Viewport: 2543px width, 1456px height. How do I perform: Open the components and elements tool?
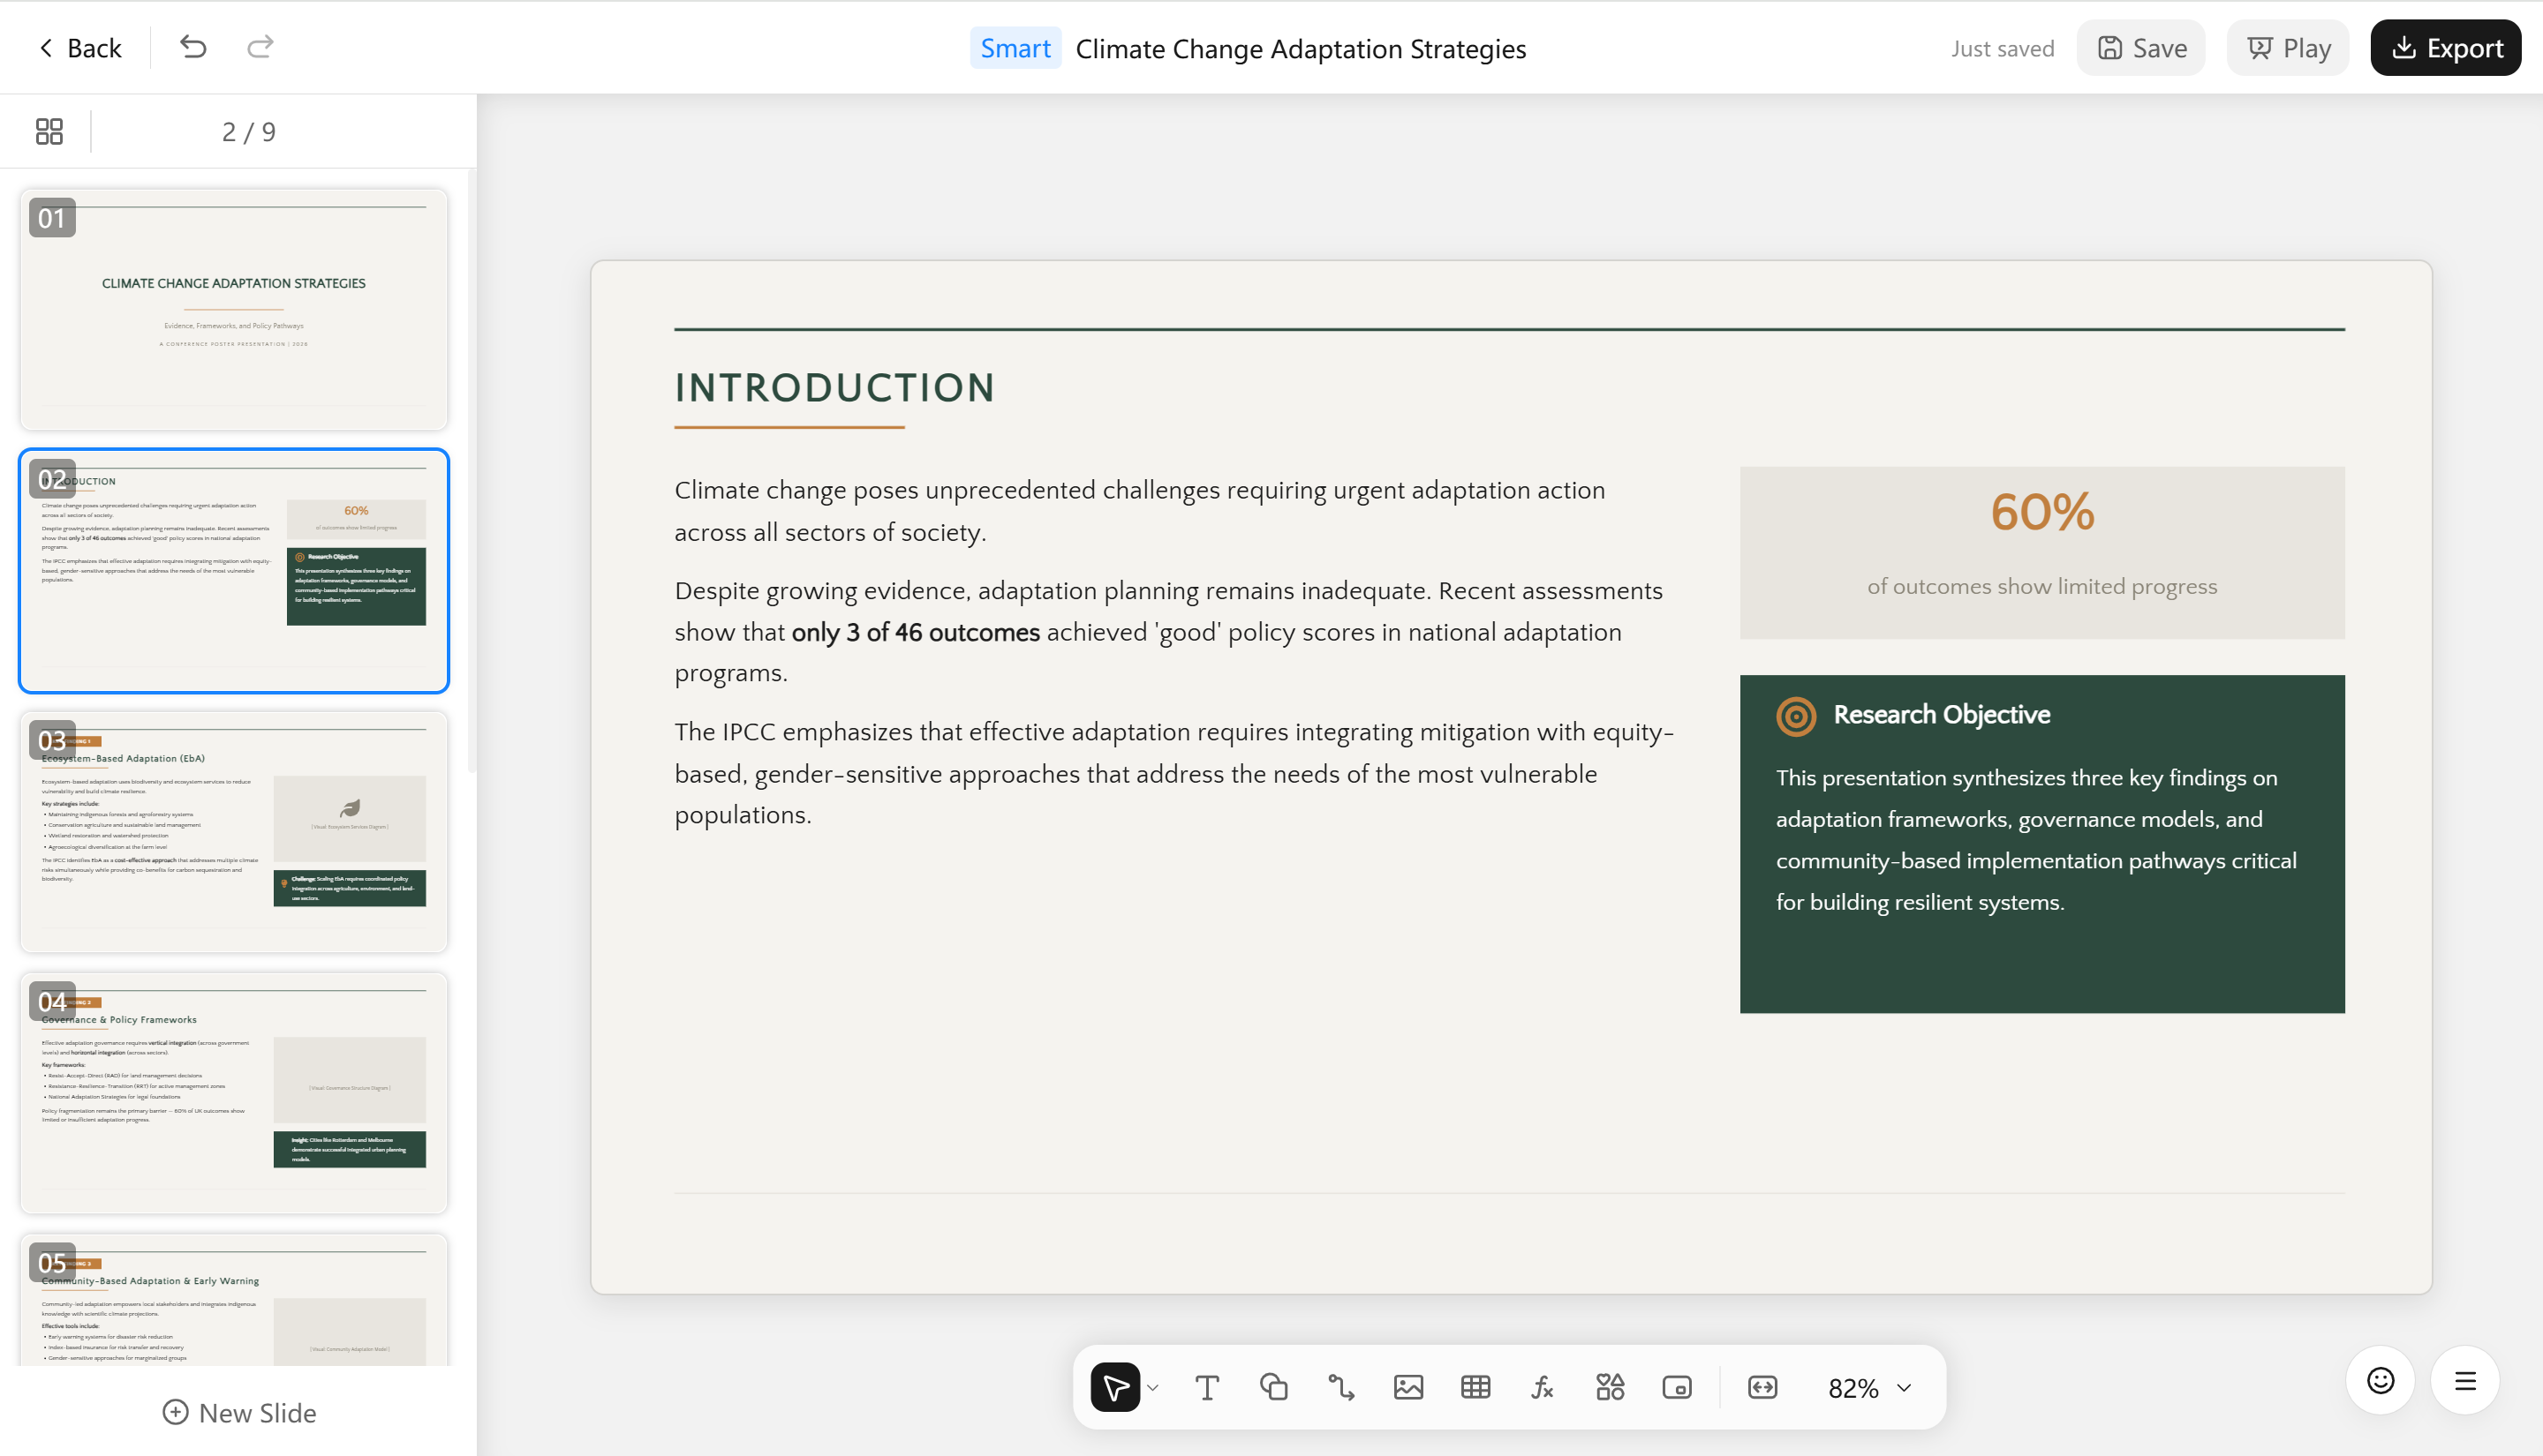(x=1610, y=1387)
